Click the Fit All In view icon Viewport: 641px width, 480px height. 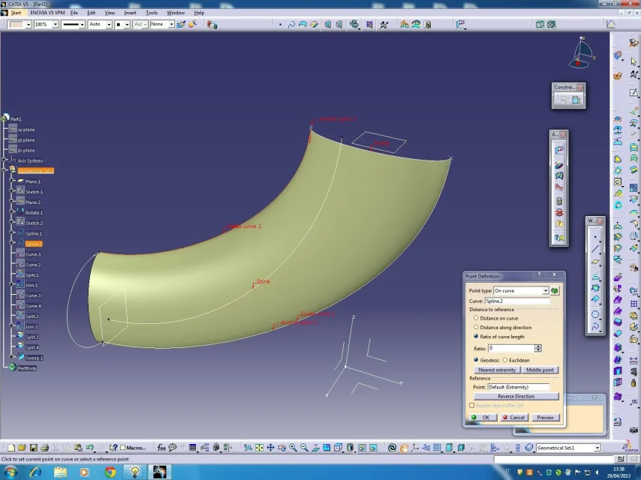[259, 448]
